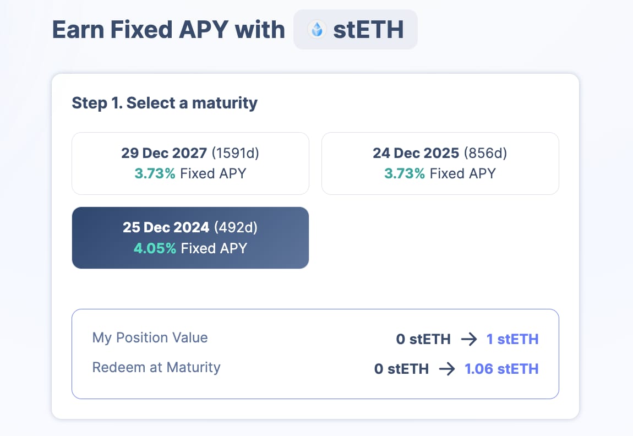Select the 29 Dec 2027 maturity

190,163
